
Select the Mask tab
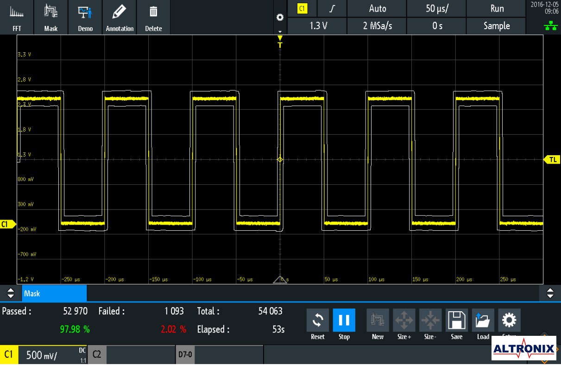point(54,293)
